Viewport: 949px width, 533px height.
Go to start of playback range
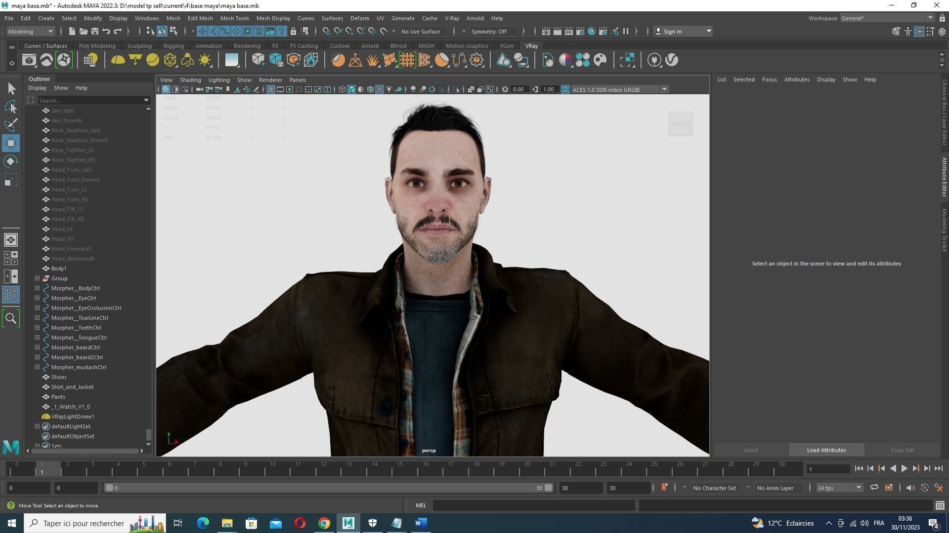coord(859,469)
